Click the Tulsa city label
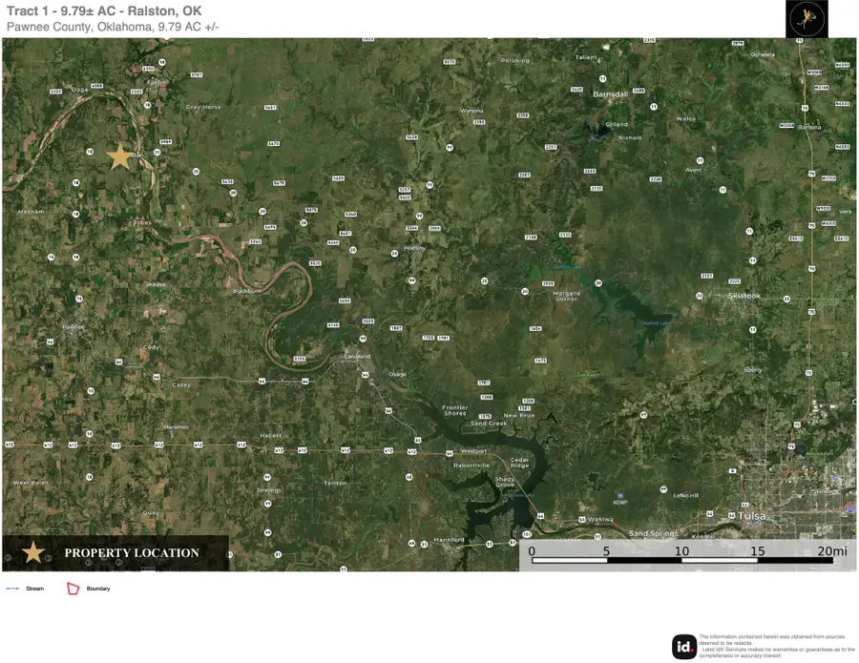This screenshot has height=663, width=859. [x=752, y=516]
